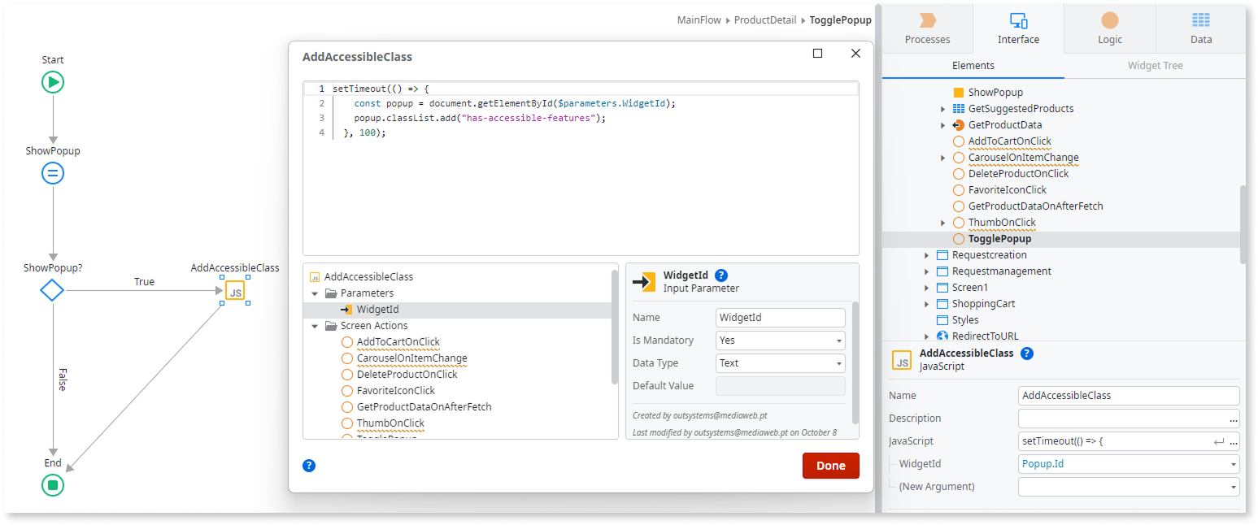Click the JavaScript code editor area
This screenshot has width=1258, height=525.
581,168
